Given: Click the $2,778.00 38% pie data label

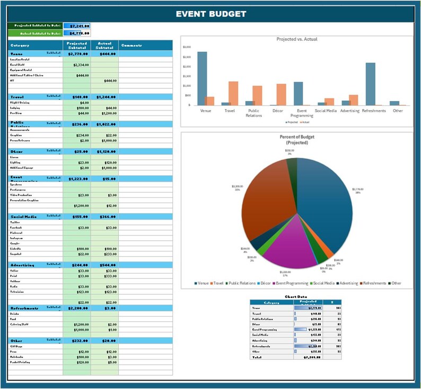Looking at the screenshot, I should pos(358,191).
